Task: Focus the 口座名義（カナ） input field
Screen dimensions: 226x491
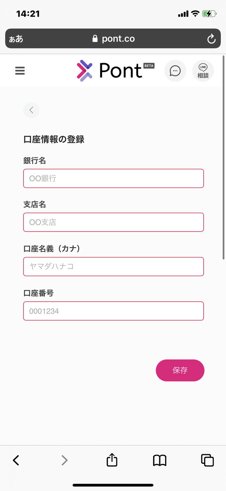Action: [x=113, y=267]
